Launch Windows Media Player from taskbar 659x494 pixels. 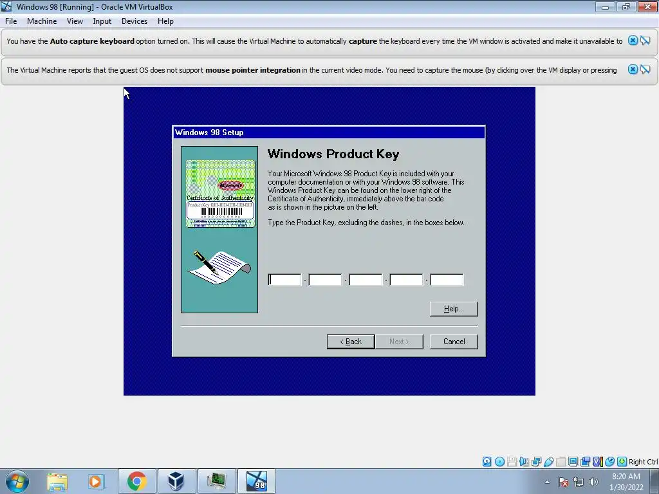click(97, 481)
